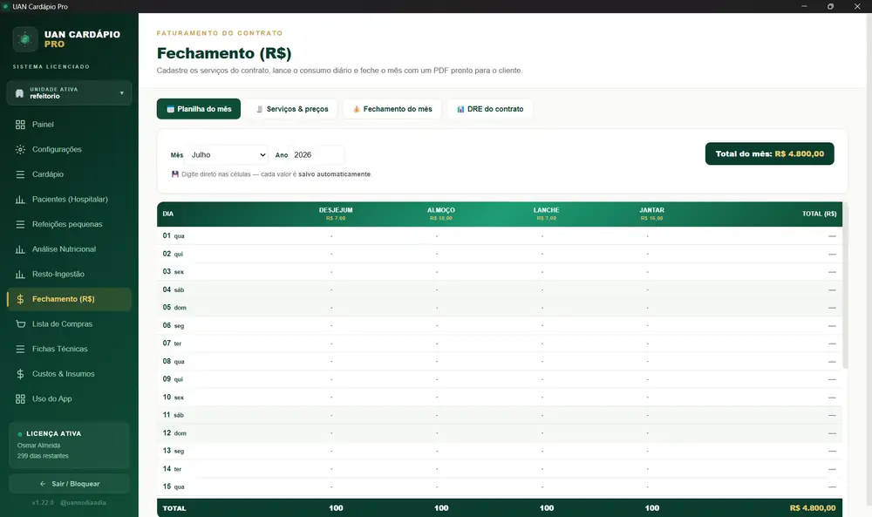Click the Sair / Bloquear button

click(69, 484)
